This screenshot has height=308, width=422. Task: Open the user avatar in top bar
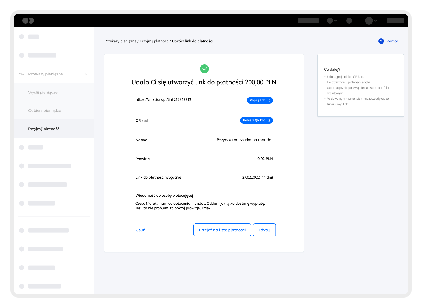pos(369,21)
